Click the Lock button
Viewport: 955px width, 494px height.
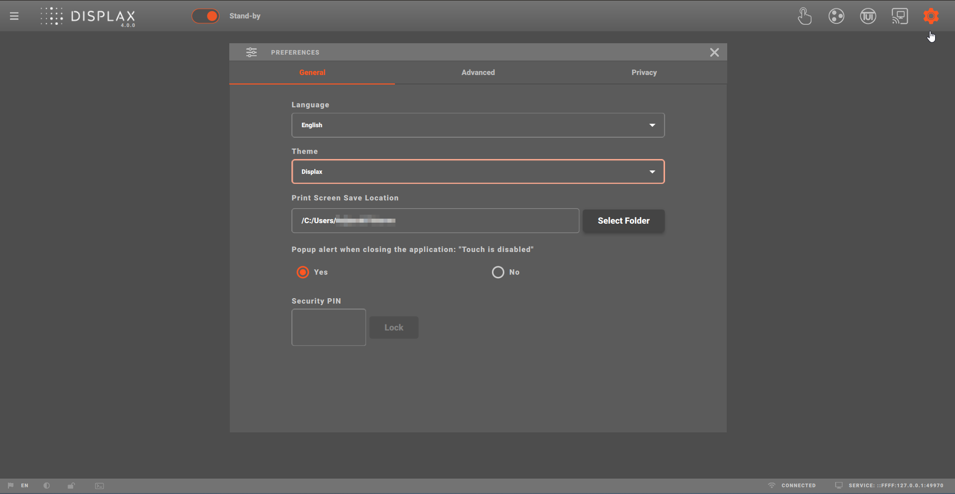tap(393, 328)
